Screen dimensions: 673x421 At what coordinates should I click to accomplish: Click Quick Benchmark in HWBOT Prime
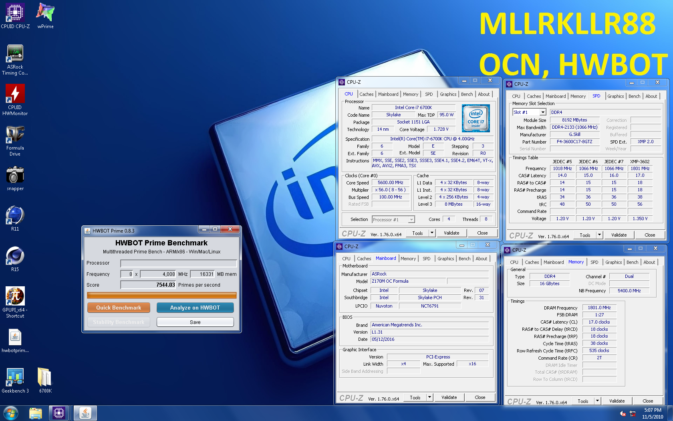tap(119, 308)
